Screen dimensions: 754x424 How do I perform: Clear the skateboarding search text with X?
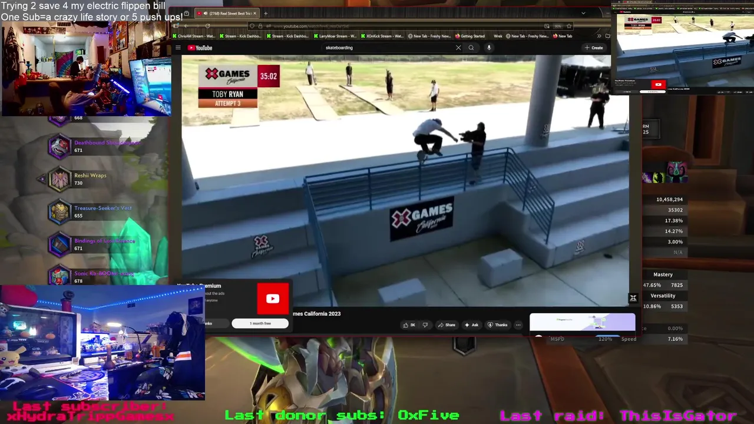pyautogui.click(x=458, y=48)
